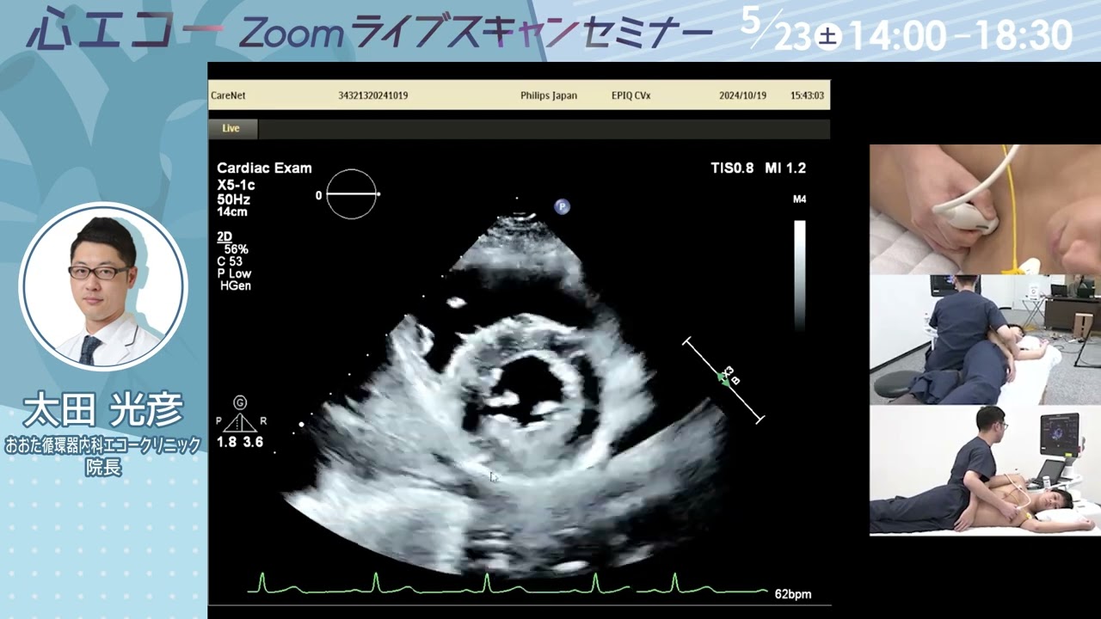This screenshot has height=619, width=1101.
Task: Open the probe close-up camera thumbnail
Action: [x=985, y=209]
